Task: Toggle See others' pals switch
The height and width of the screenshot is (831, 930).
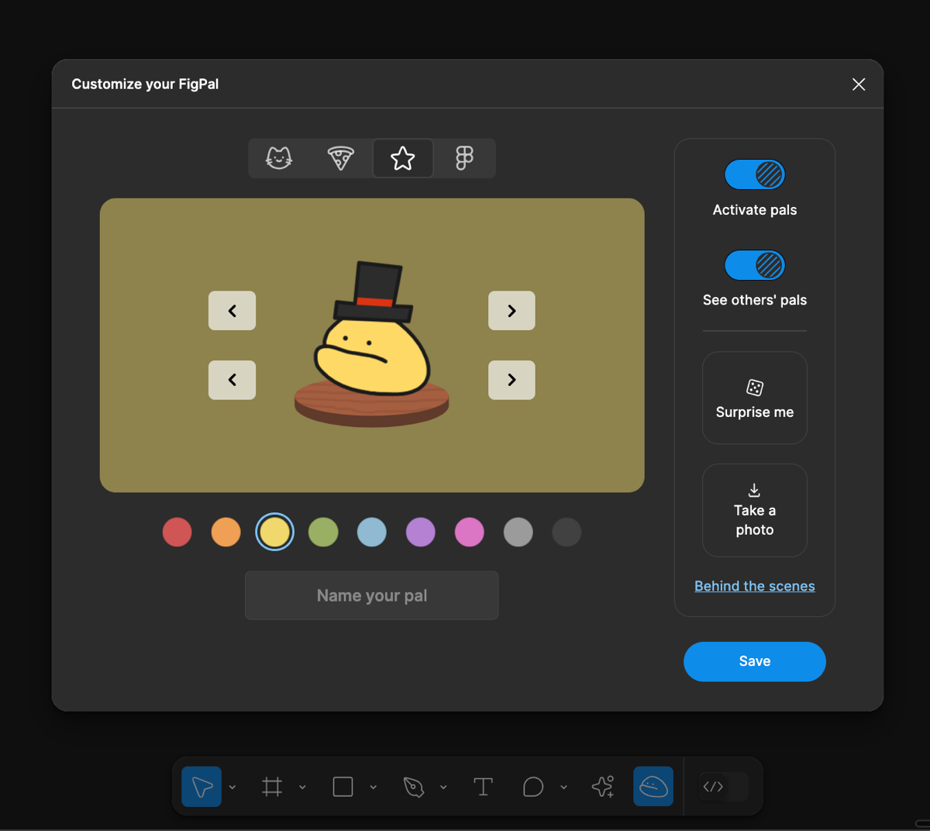Action: tap(754, 265)
